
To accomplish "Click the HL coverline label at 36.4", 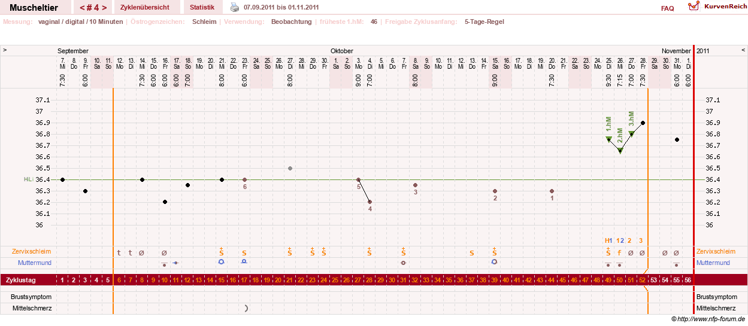I will pos(28,179).
